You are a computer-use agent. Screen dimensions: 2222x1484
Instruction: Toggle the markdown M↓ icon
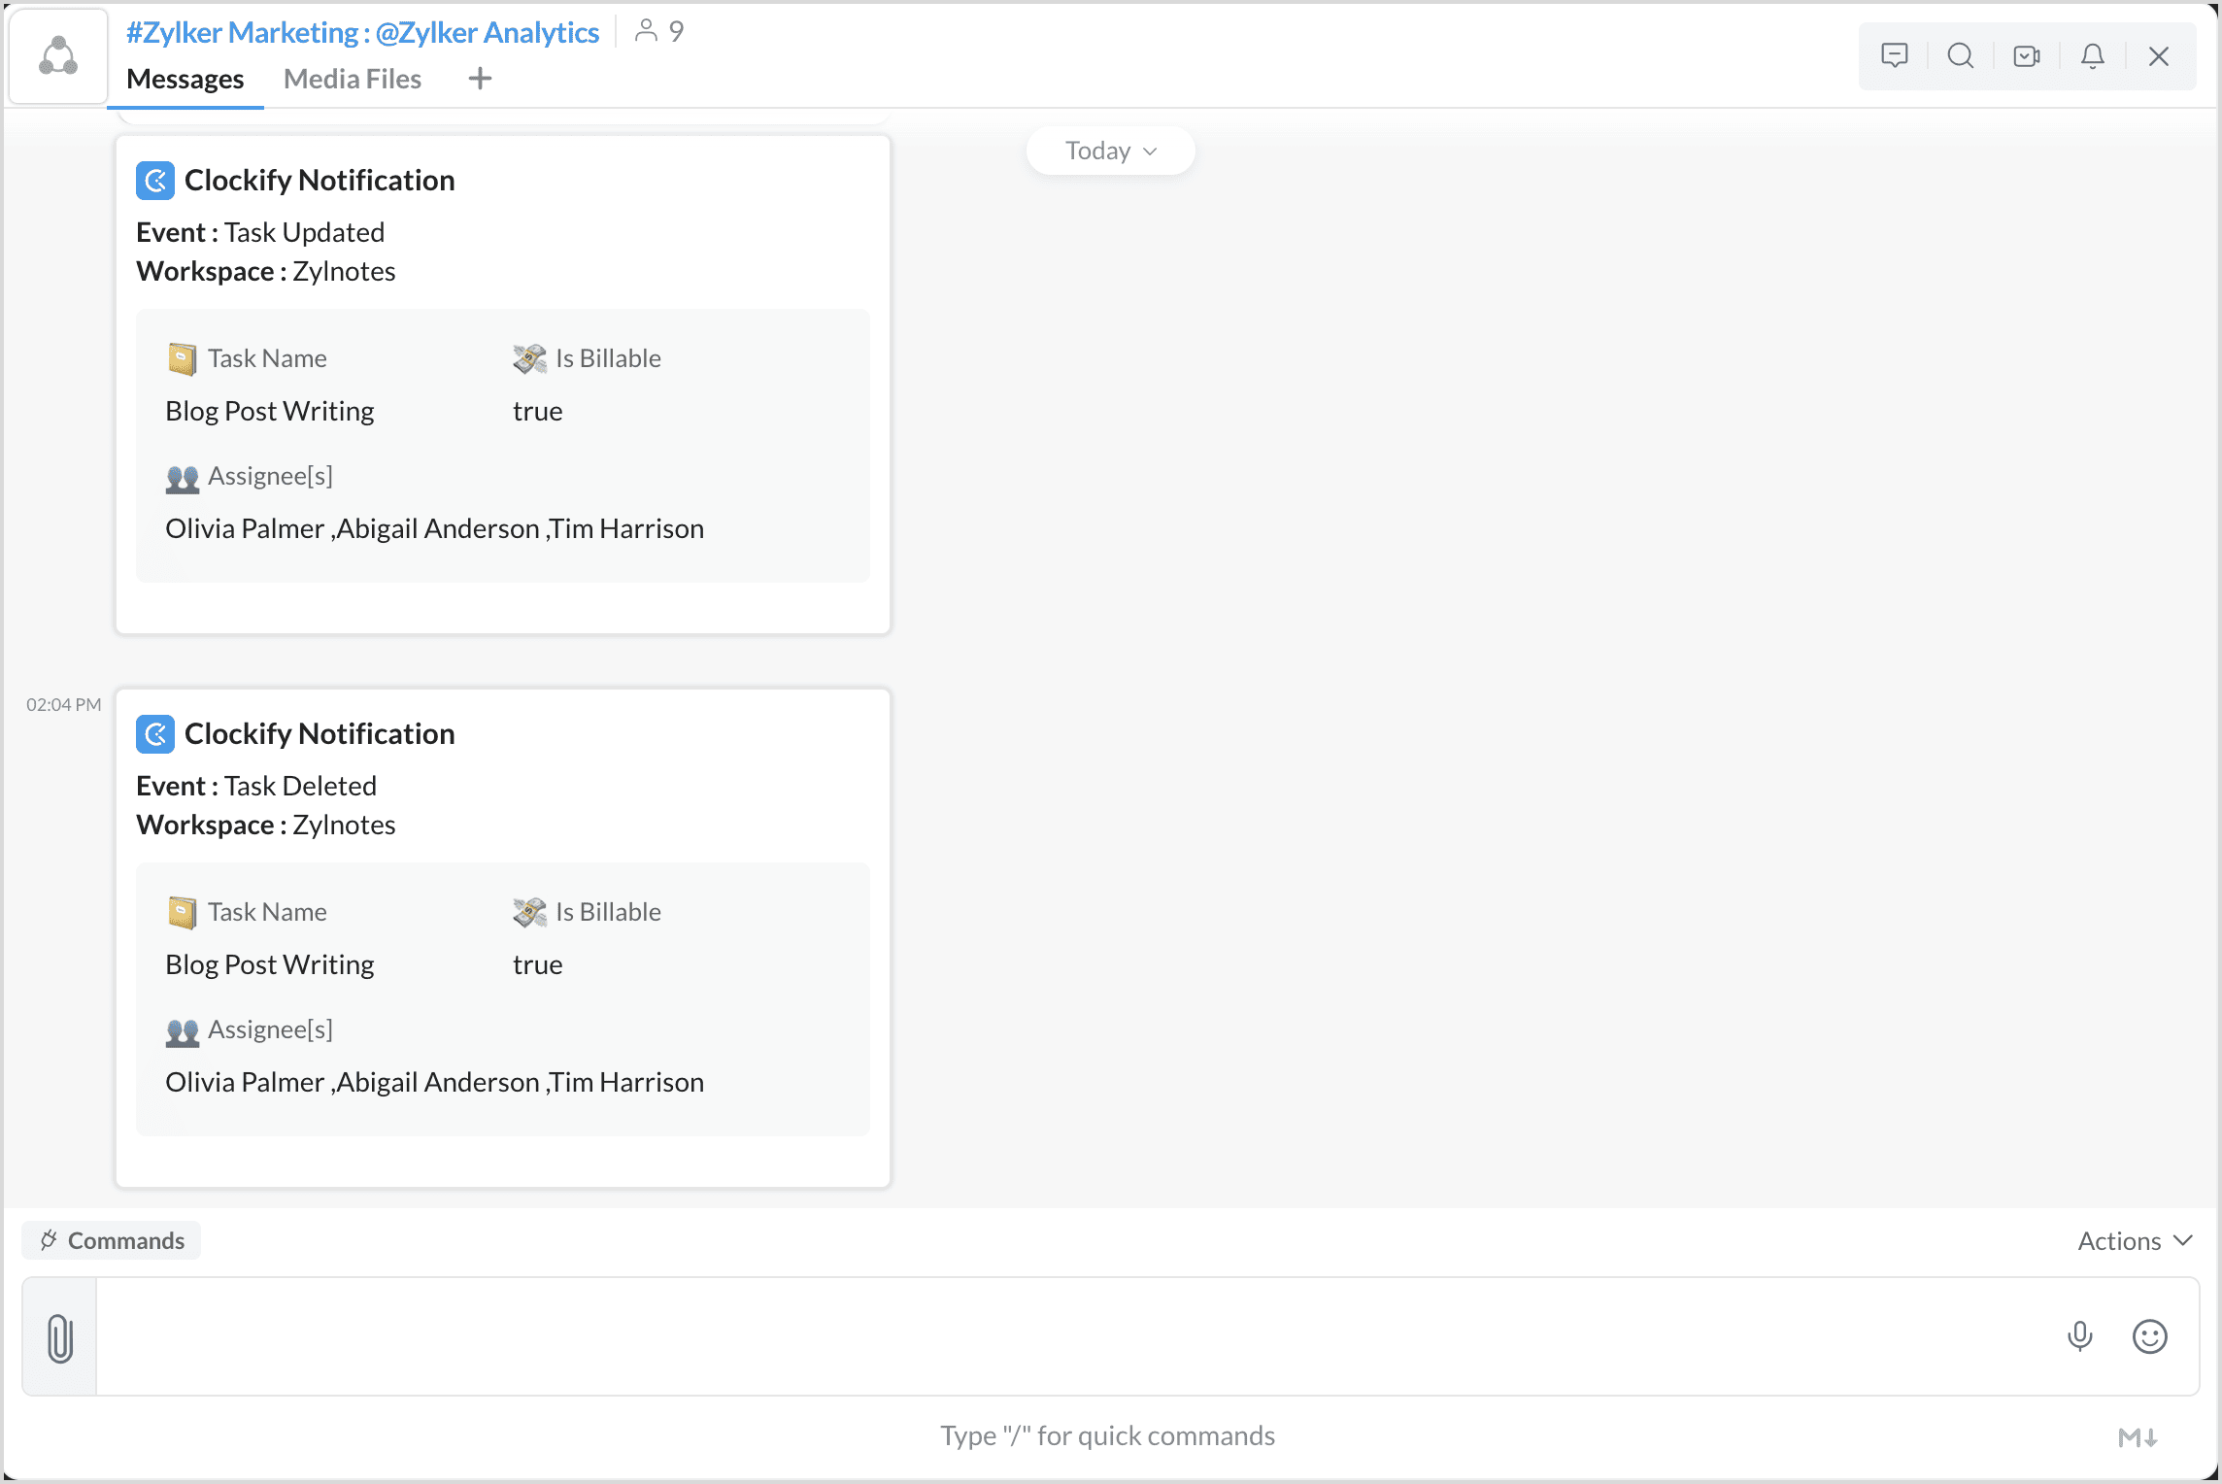click(x=2137, y=1437)
